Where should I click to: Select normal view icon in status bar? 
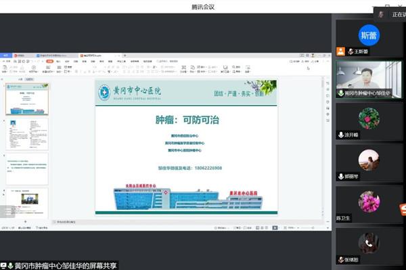(257, 228)
